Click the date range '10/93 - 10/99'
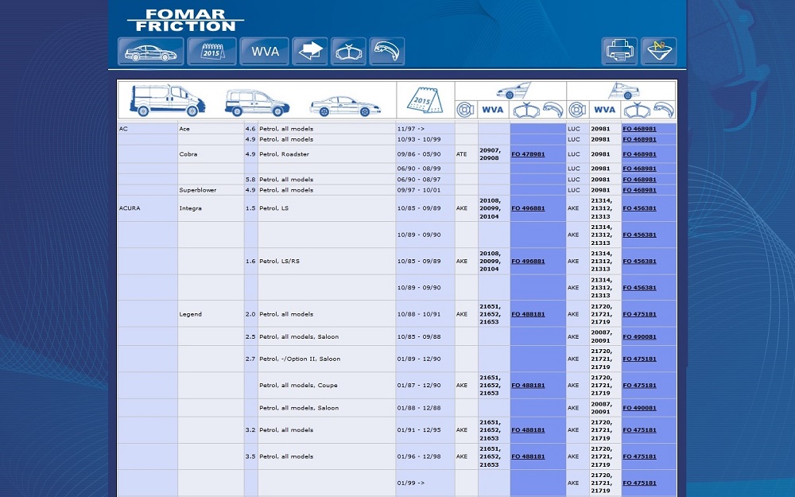795x497 pixels. click(x=419, y=139)
